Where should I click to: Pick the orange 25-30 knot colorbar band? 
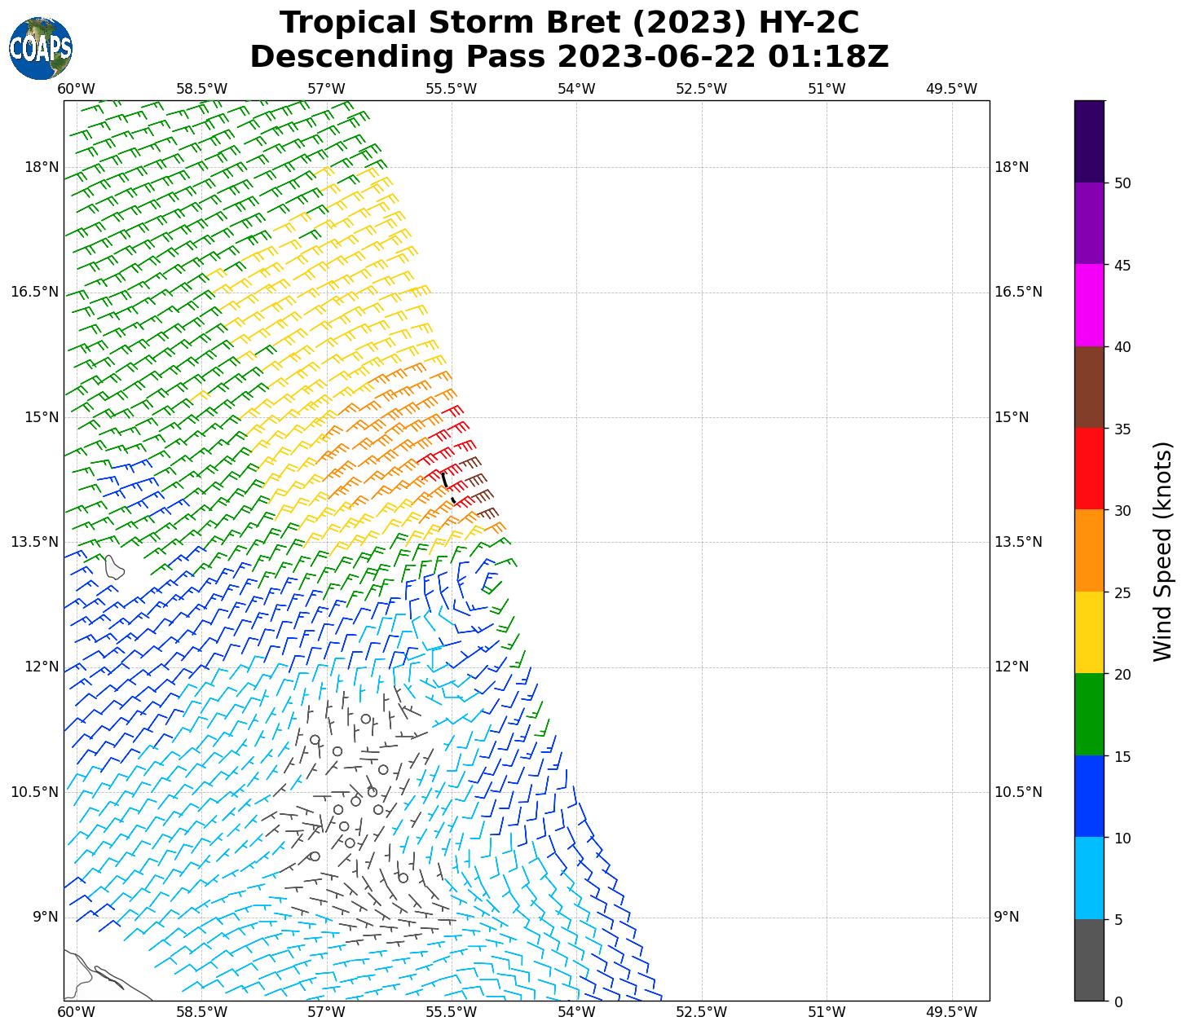(1089, 551)
